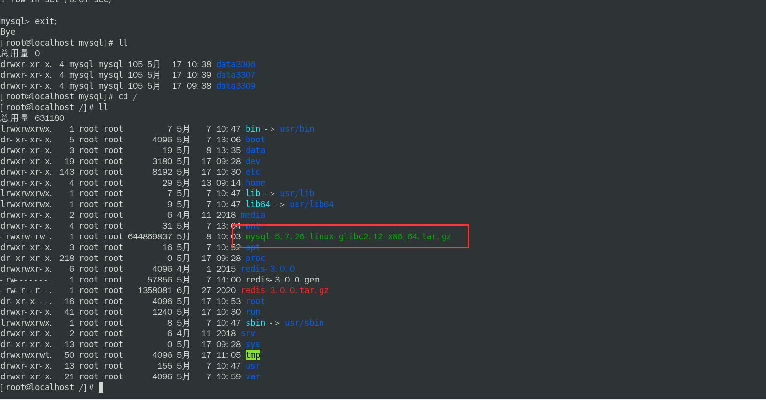The image size is (766, 400).
Task: Click the usr/bin link target
Action: click(x=297, y=129)
